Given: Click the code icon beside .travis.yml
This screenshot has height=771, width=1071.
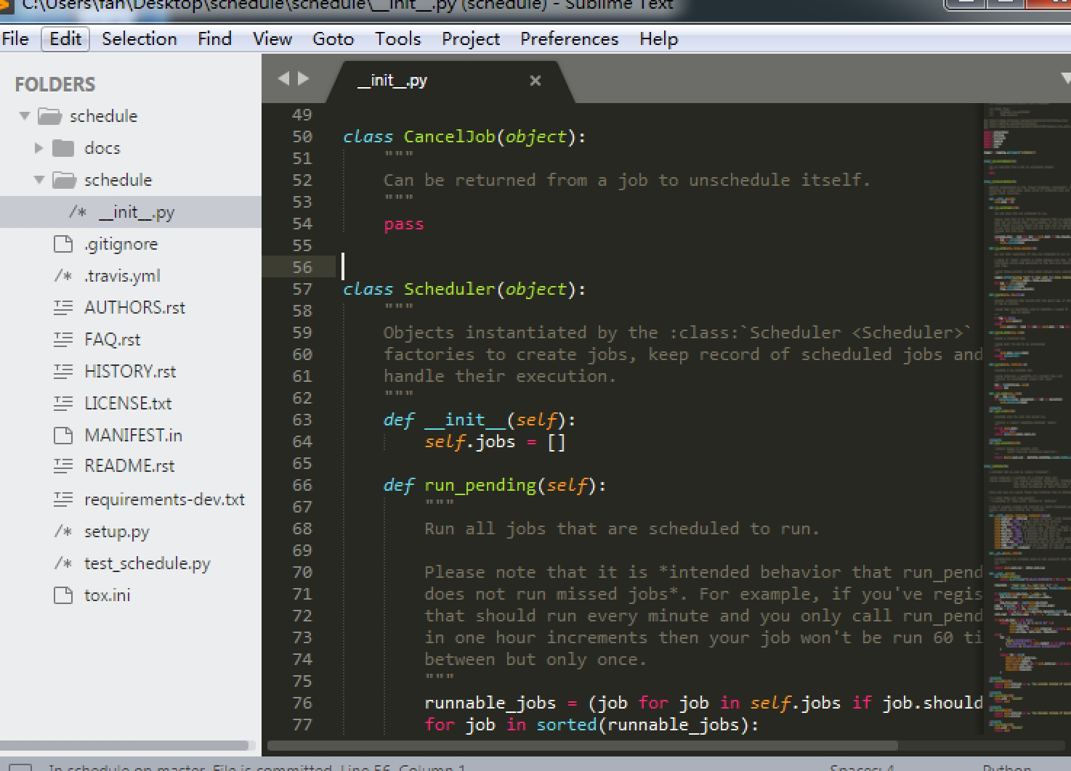Looking at the screenshot, I should 64,276.
